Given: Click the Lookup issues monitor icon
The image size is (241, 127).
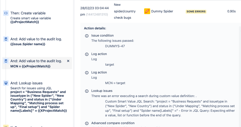Looking at the screenshot, I should click(x=6, y=83).
